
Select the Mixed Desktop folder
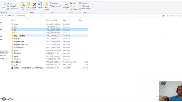coord(49,36)
